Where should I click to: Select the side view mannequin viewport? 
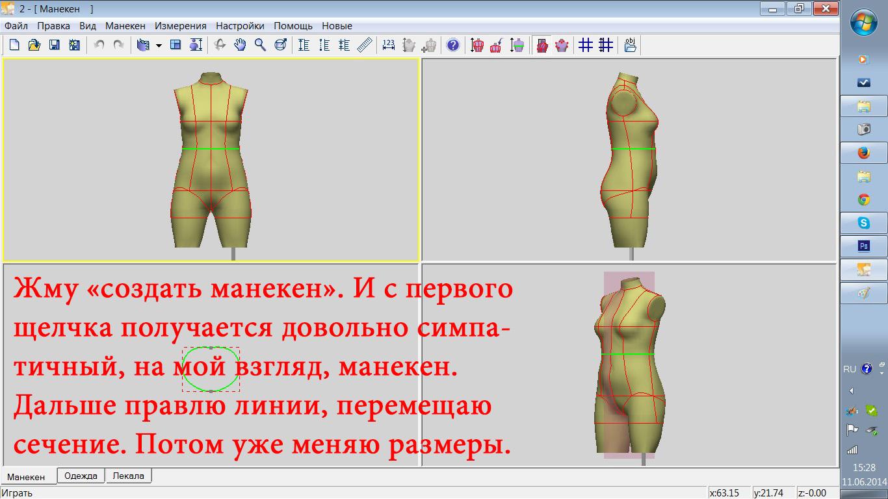pyautogui.click(x=629, y=160)
